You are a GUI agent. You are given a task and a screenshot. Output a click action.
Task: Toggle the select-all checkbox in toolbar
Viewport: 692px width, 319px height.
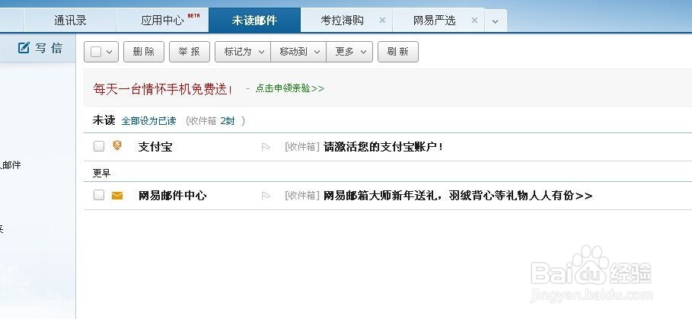[96, 52]
